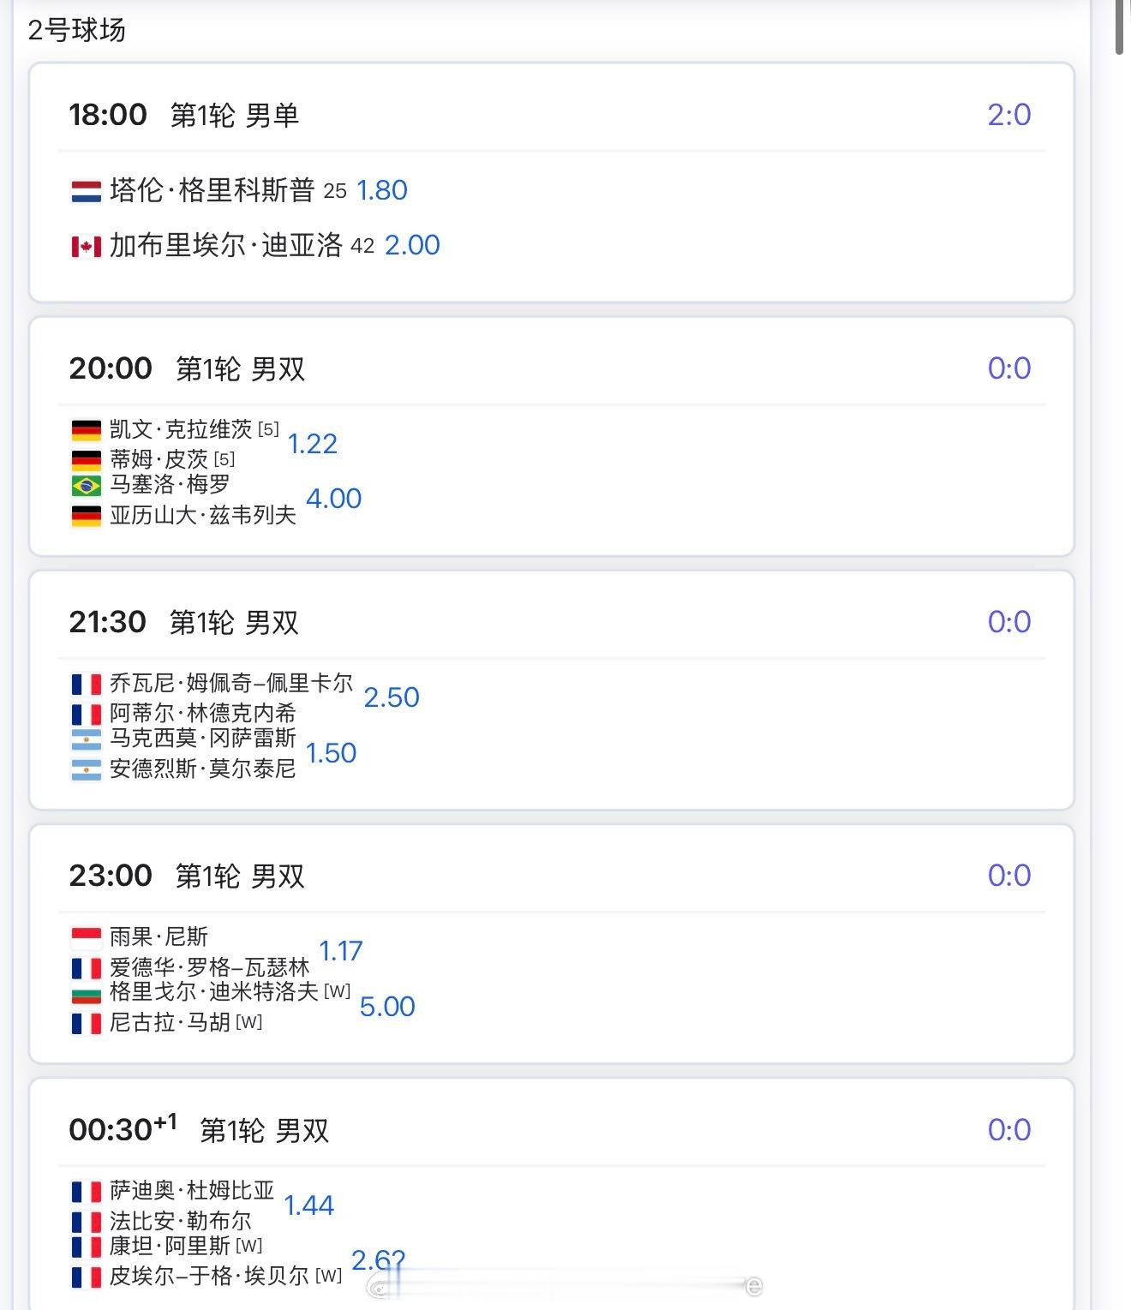Tap the 5.00 odds for 迪米特洛夫/马胡
Image resolution: width=1131 pixels, height=1310 pixels.
(387, 1007)
